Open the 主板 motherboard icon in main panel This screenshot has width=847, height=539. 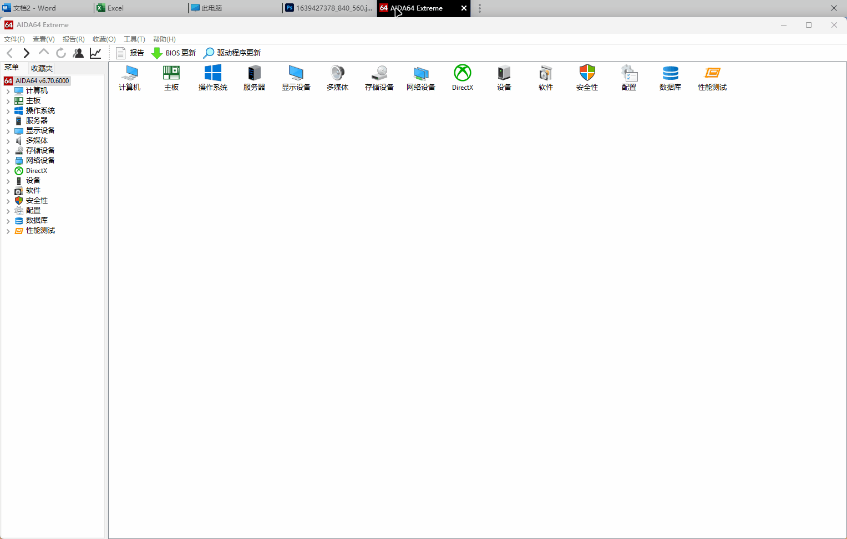coord(171,78)
